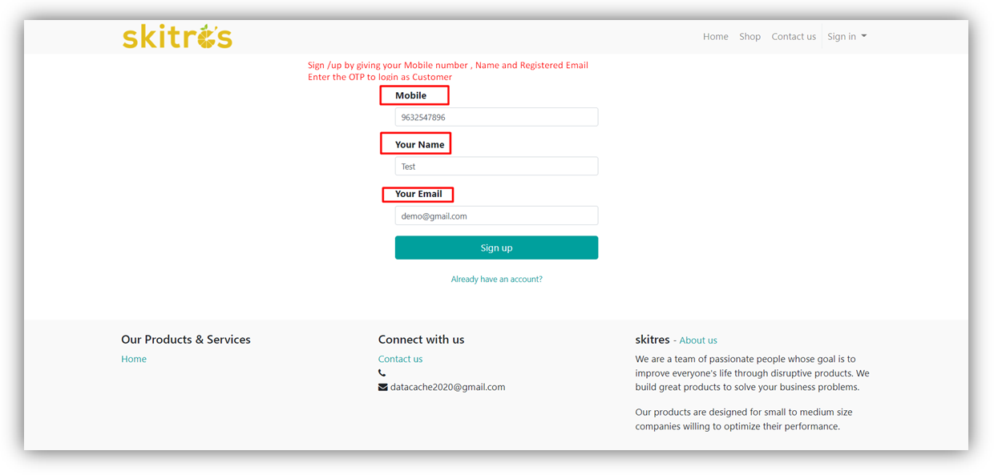Screen dimensions: 994x475
Task: Open the Home page from top navigation
Action: tap(715, 37)
